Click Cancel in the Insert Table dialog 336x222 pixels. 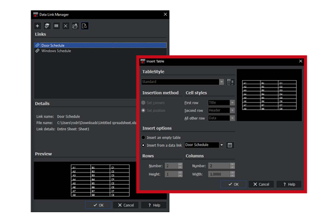261,185
